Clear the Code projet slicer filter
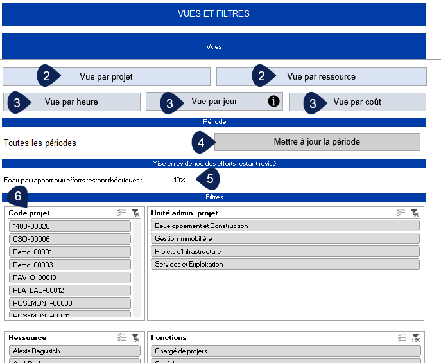Image resolution: width=441 pixels, height=363 pixels. coord(135,213)
